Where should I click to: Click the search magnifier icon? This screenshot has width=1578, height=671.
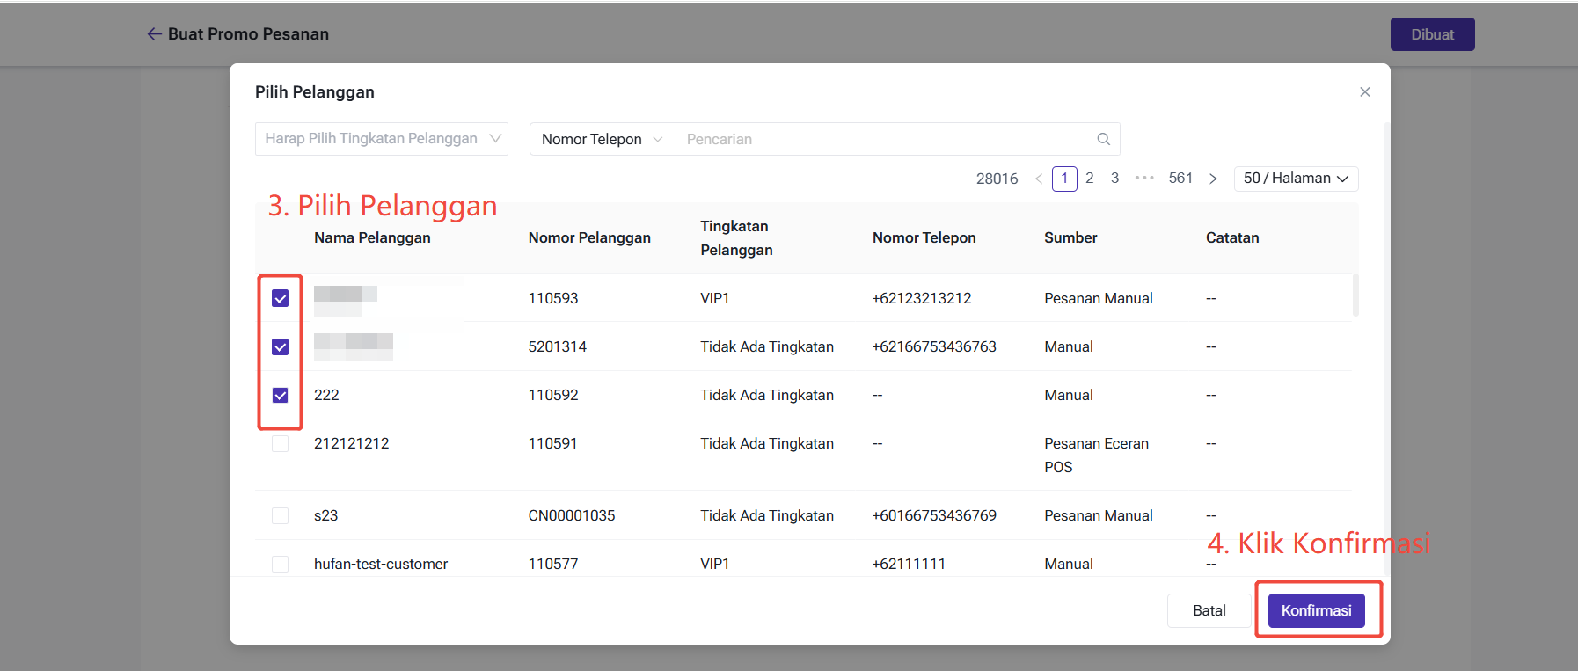pos(1103,139)
